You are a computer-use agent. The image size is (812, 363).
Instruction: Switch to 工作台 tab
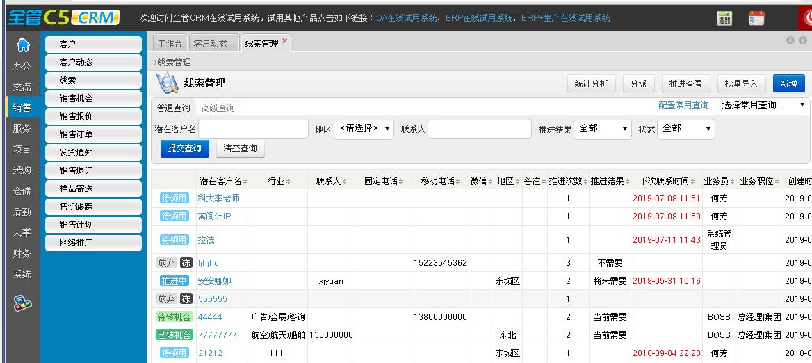(170, 44)
